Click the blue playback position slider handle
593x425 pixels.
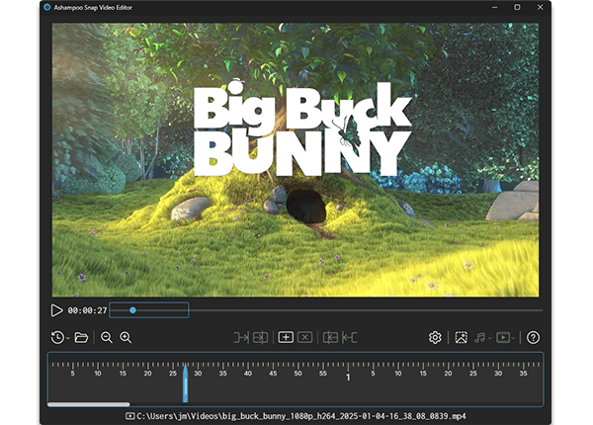[132, 310]
